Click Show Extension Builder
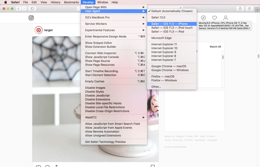Image resolution: width=260 pixels, height=167 pixels. (x=114, y=47)
